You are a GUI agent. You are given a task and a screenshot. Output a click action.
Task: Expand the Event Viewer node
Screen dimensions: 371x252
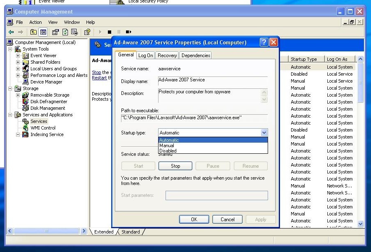[18, 56]
